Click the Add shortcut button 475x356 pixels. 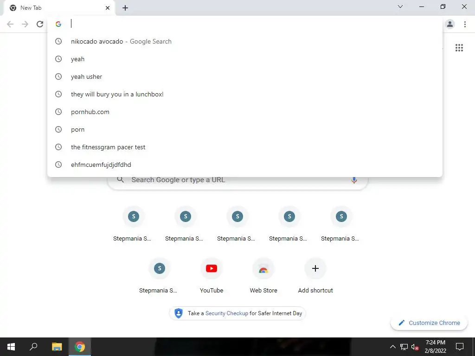click(x=315, y=276)
